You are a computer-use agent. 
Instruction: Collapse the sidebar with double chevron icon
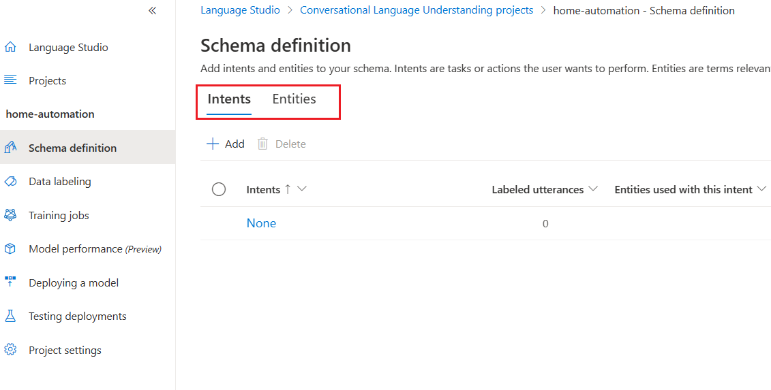point(153,11)
